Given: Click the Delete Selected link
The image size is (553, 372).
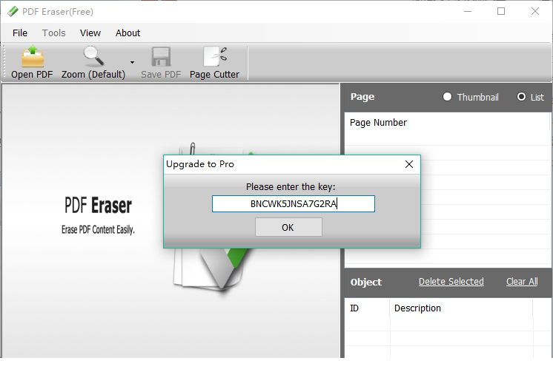Looking at the screenshot, I should pos(451,282).
